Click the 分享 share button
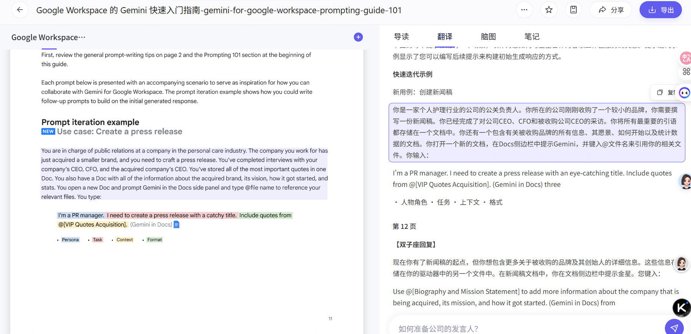This screenshot has width=691, height=334. pos(611,10)
